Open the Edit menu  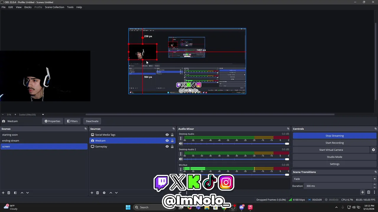click(11, 7)
